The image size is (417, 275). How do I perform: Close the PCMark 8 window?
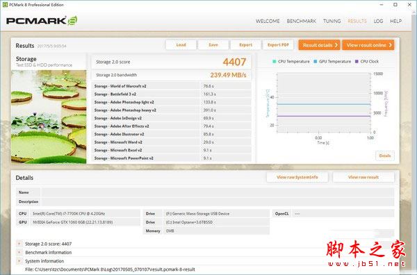click(x=409, y=5)
